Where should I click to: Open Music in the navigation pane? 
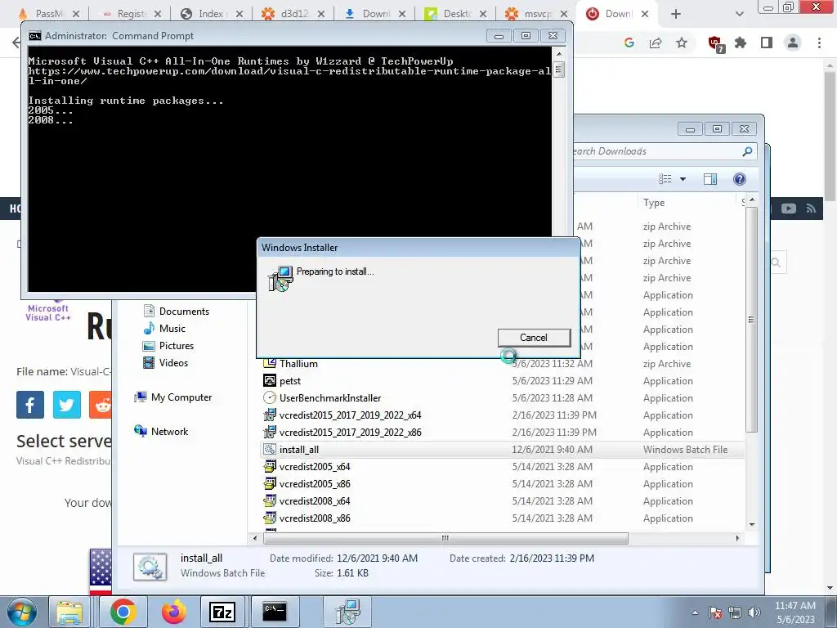[x=164, y=329]
